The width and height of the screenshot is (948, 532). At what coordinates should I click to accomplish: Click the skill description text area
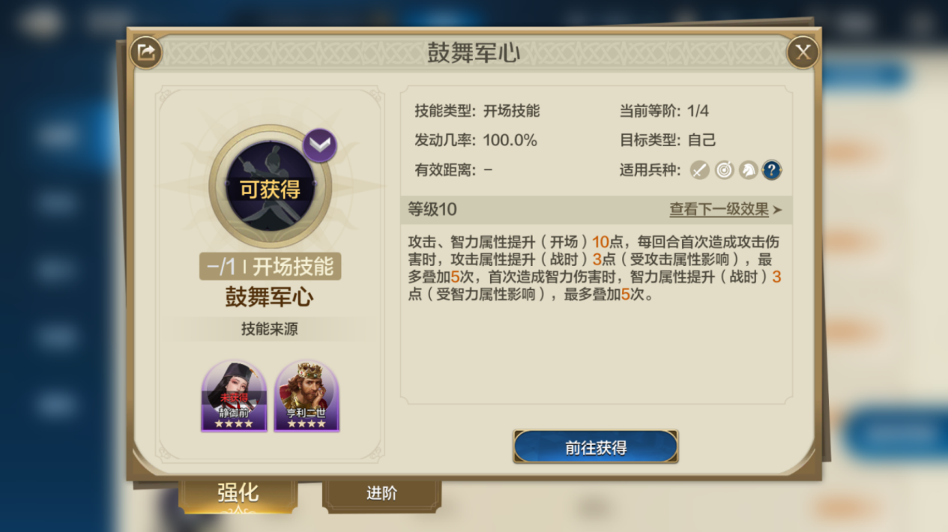click(x=595, y=268)
